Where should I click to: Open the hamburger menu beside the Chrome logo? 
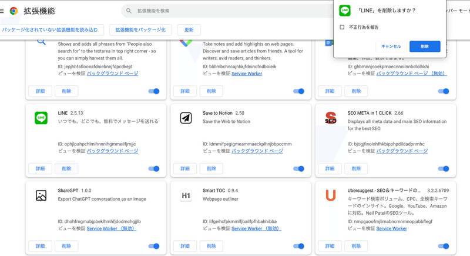tap(2, 11)
